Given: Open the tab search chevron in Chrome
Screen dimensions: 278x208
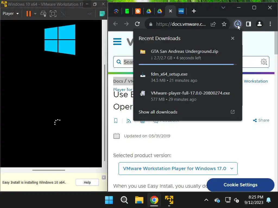Looking at the screenshot, I should click(223, 8).
